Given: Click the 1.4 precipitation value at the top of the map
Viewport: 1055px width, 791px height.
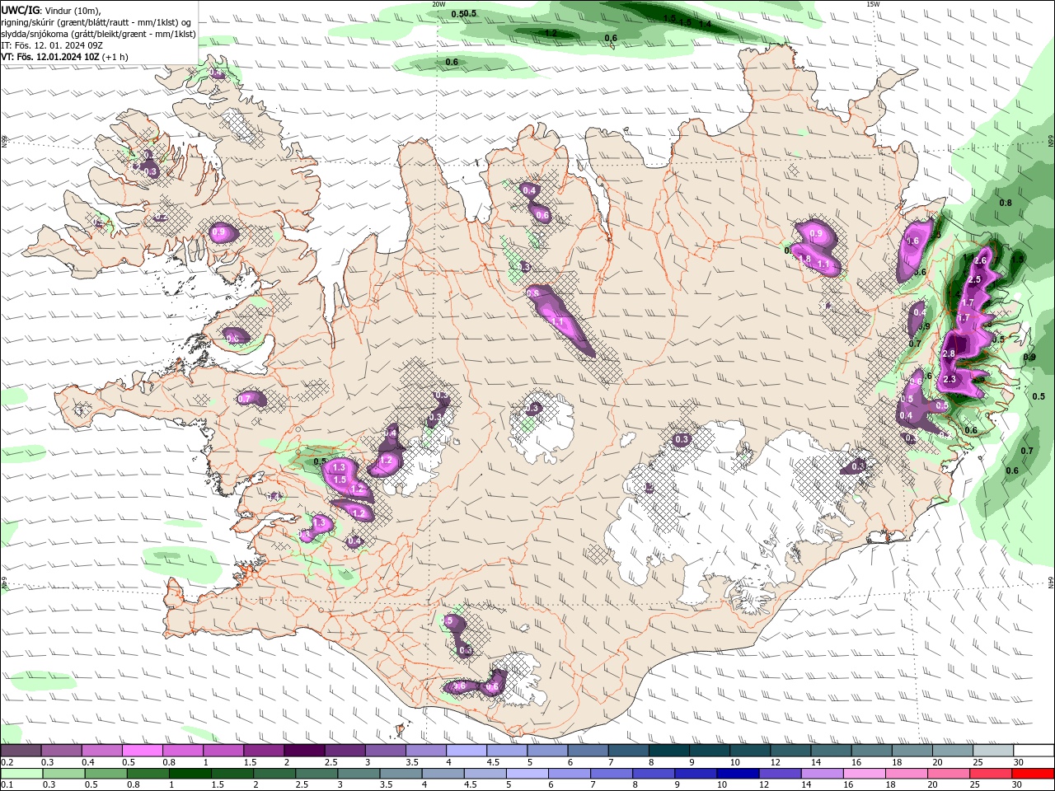Looking at the screenshot, I should click(x=705, y=25).
